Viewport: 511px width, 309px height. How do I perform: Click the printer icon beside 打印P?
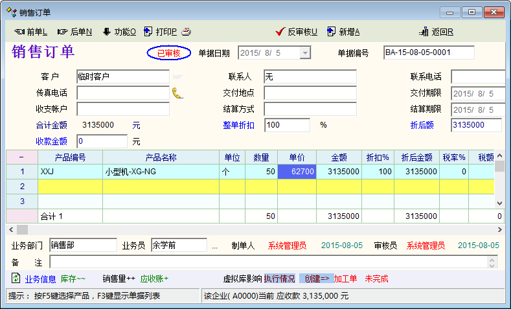187,32
